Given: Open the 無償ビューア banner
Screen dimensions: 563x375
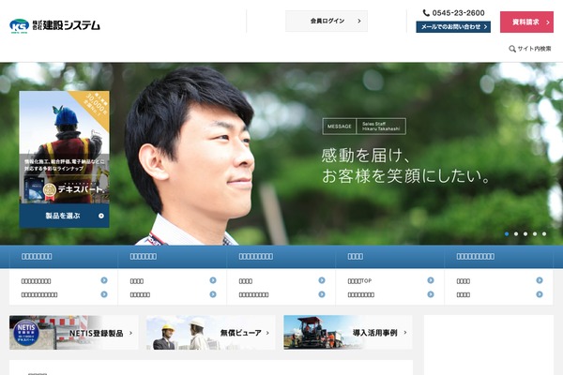Looking at the screenshot, I should 211,333.
